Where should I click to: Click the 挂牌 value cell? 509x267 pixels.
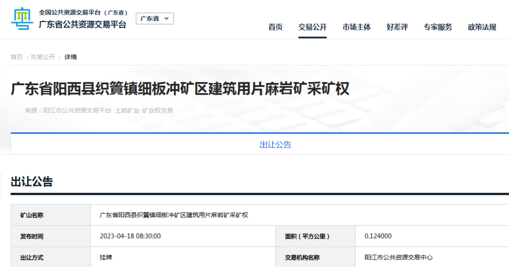click(183, 257)
